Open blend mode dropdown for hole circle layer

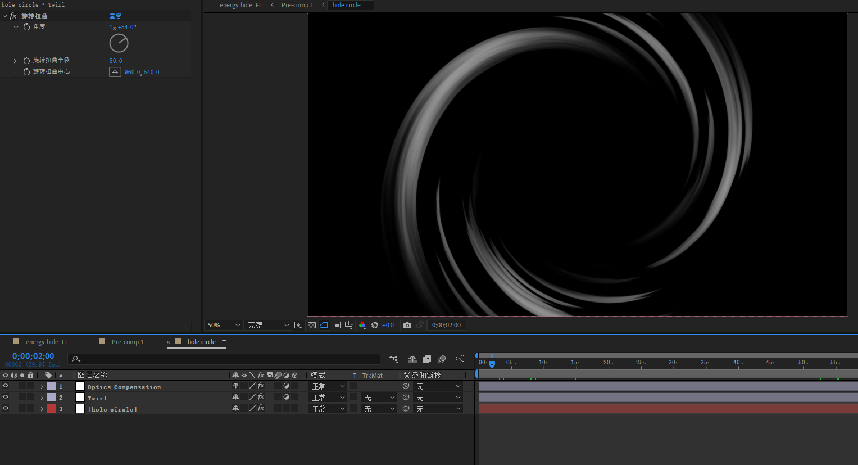click(x=329, y=409)
